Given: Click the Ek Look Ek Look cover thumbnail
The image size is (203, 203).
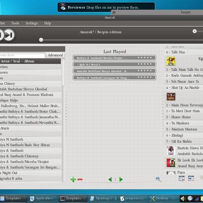Looking at the screenshot, I should (171, 163).
